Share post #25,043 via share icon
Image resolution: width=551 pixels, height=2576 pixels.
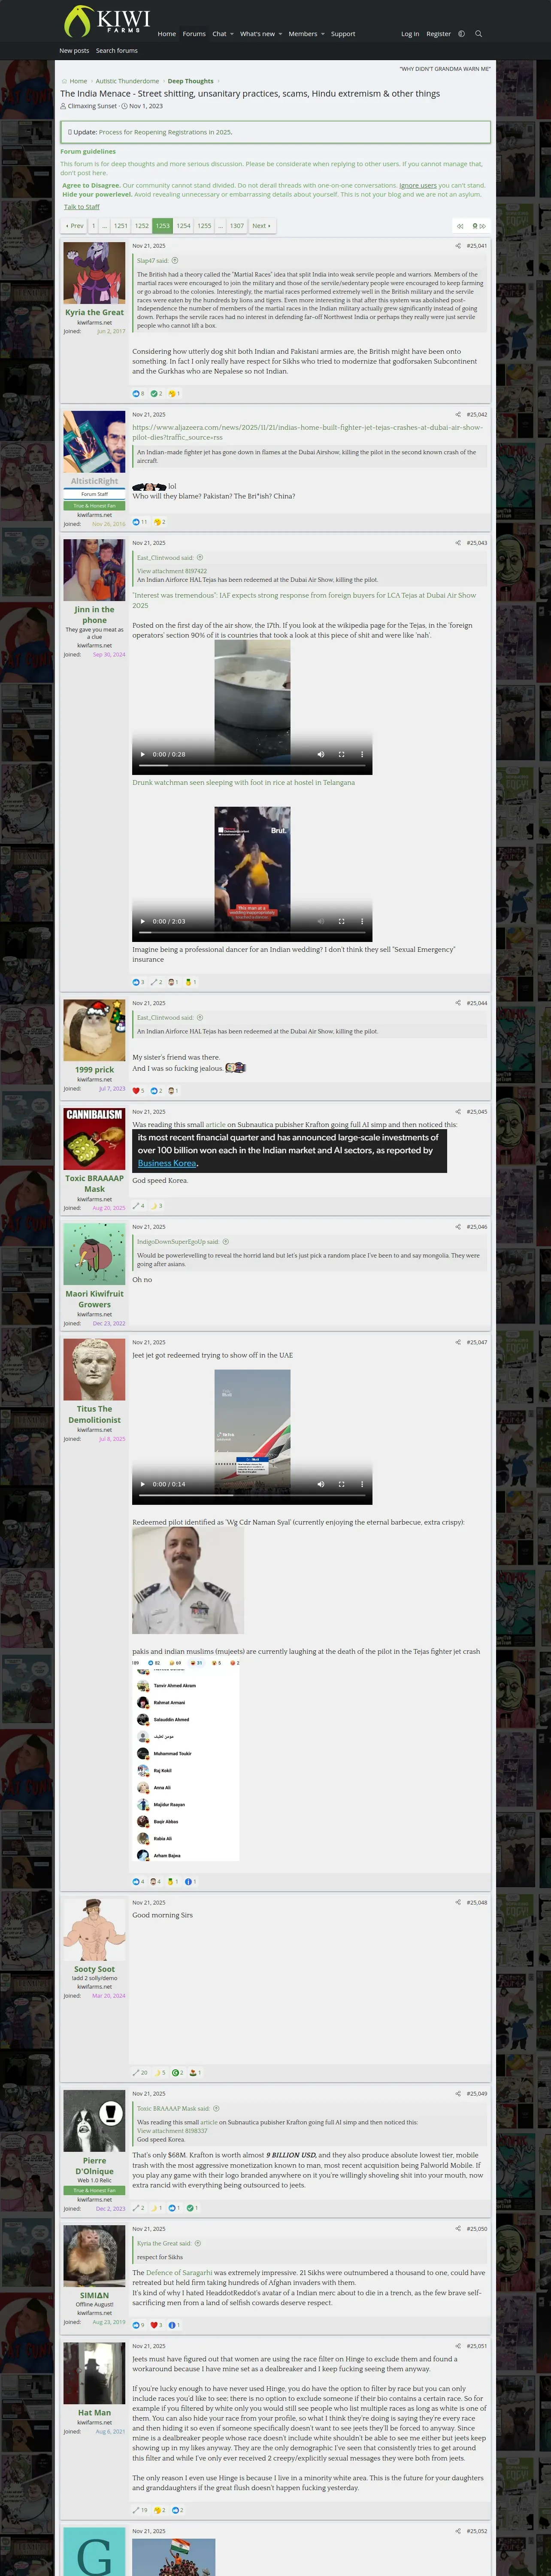coord(458,543)
